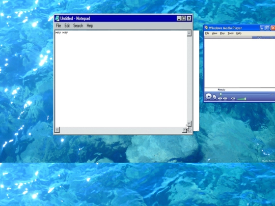Viewport: 275px width, 206px height.
Task: Open the Search menu in Notepad
Action: click(x=78, y=26)
